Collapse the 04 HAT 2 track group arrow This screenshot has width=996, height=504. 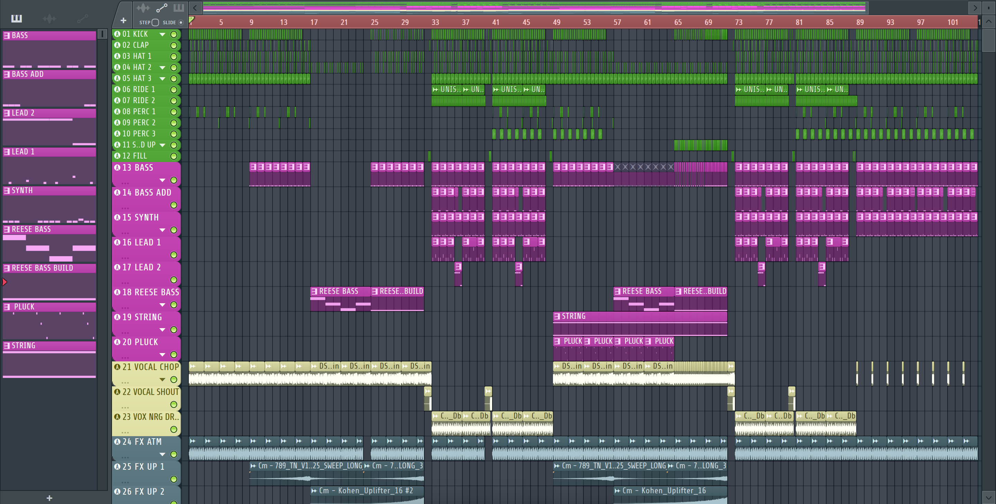point(163,68)
